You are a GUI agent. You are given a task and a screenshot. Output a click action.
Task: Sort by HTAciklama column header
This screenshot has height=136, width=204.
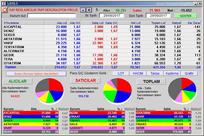coord(24,23)
